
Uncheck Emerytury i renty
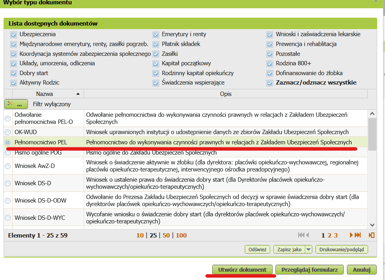tap(156, 35)
